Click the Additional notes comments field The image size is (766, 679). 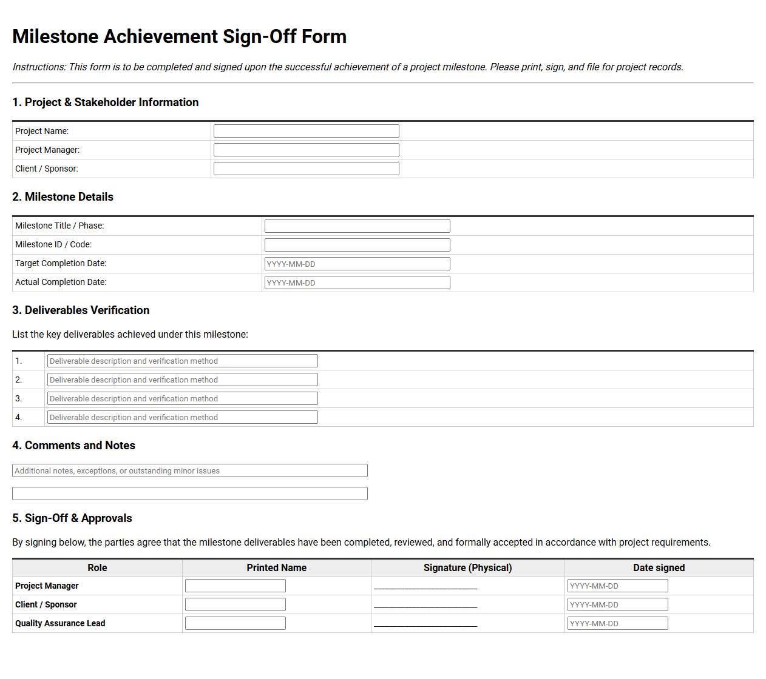[x=190, y=470]
